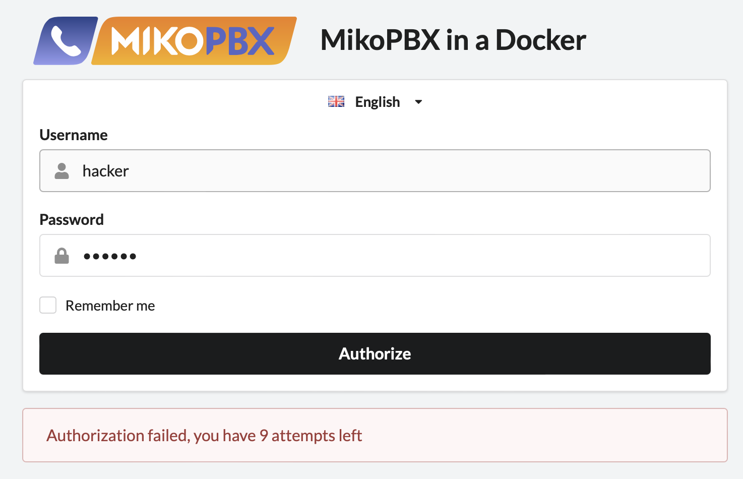Image resolution: width=743 pixels, height=479 pixels.
Task: Click the "Remember me" label text
Action: (110, 306)
